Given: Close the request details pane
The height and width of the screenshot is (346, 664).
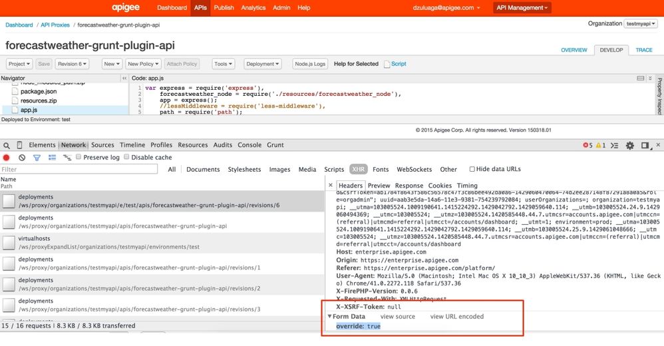Looking at the screenshot, I should 331,185.
